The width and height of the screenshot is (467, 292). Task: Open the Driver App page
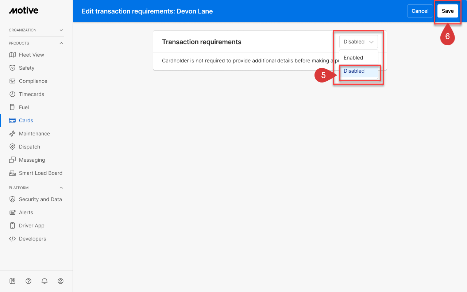(32, 226)
